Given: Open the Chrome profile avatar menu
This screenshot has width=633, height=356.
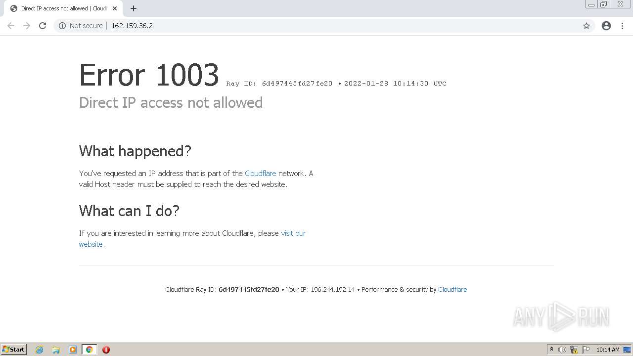Looking at the screenshot, I should (606, 26).
